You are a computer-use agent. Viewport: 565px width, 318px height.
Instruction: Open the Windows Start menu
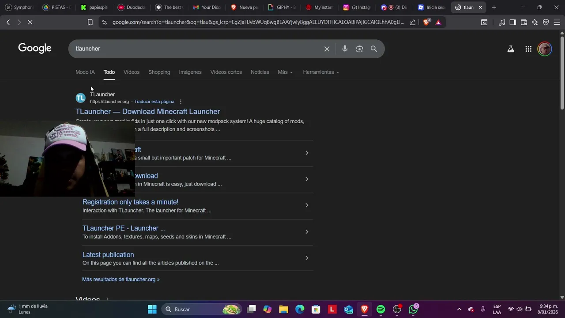click(152, 309)
